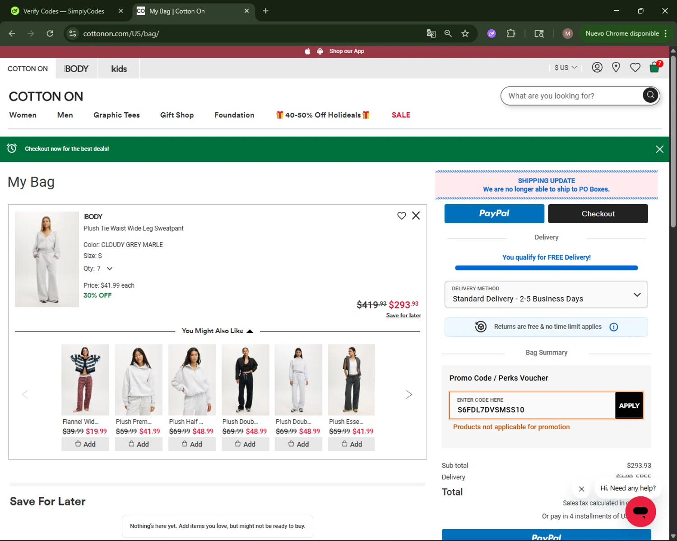Open the SALE menu
Viewport: 677px width, 541px height.
[x=401, y=115]
